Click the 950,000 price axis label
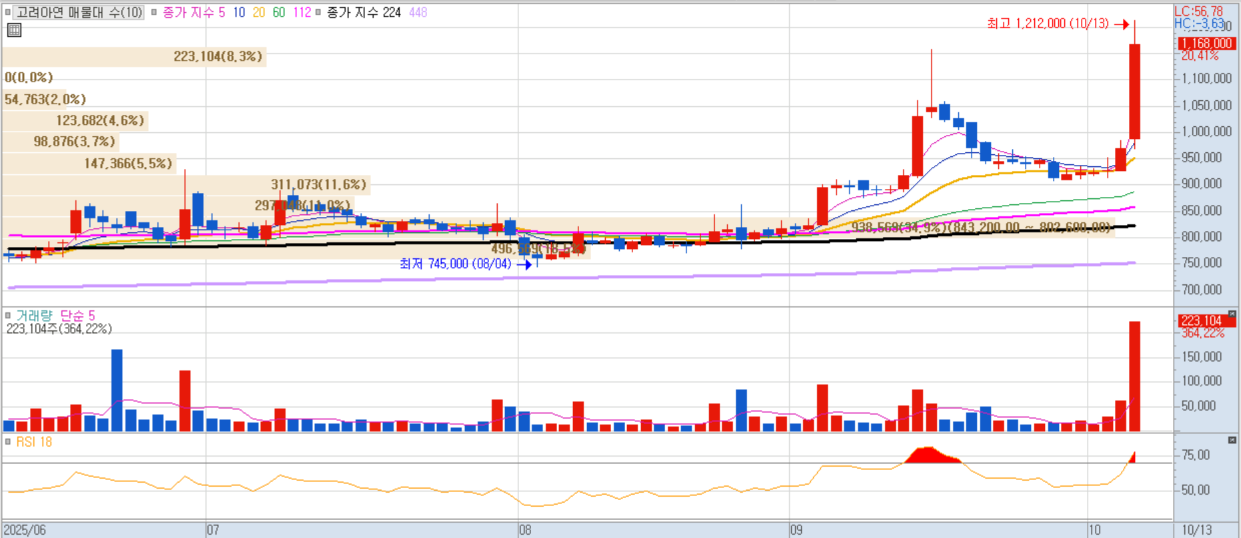The width and height of the screenshot is (1241, 538). pyautogui.click(x=1202, y=158)
